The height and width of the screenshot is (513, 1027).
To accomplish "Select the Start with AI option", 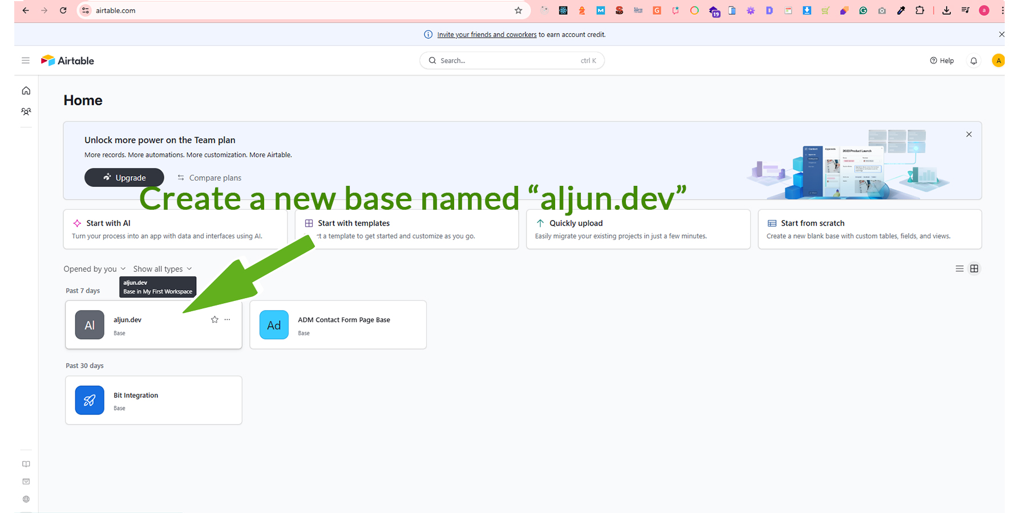I will pos(175,229).
